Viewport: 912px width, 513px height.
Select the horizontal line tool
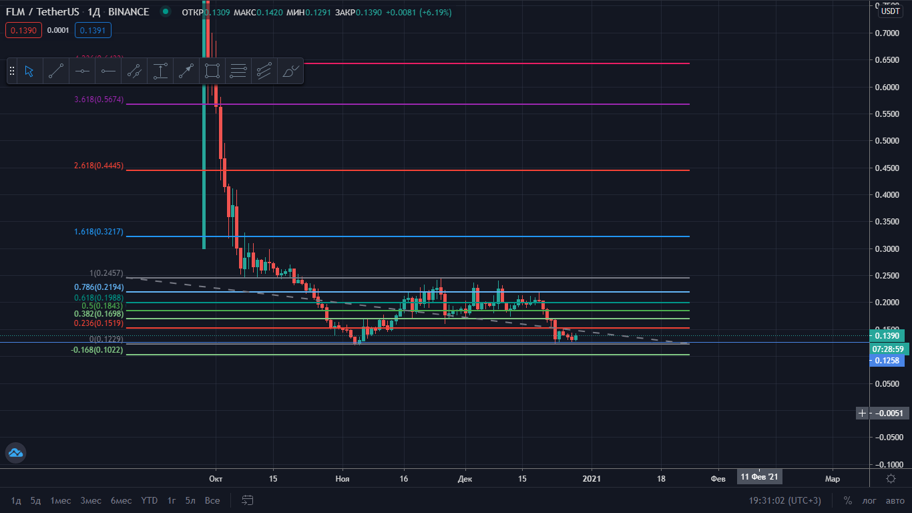tap(82, 71)
